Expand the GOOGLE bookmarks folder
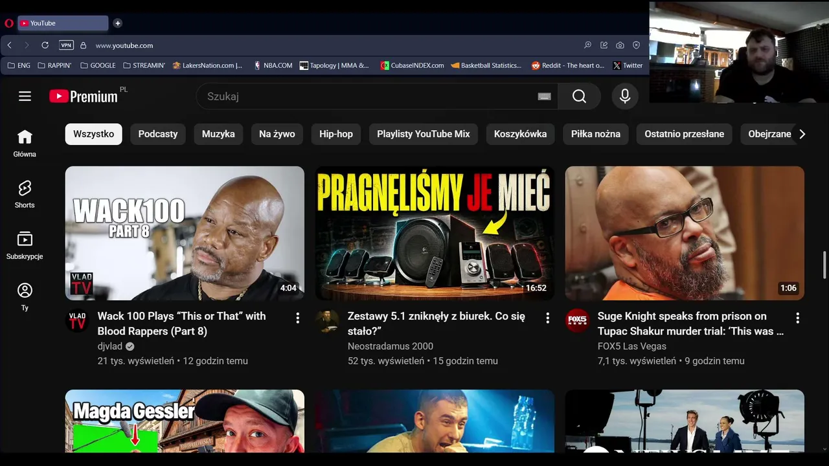This screenshot has height=466, width=829. coord(98,65)
